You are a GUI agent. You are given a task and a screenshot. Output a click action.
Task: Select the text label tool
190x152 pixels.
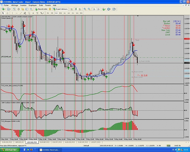point(37,13)
